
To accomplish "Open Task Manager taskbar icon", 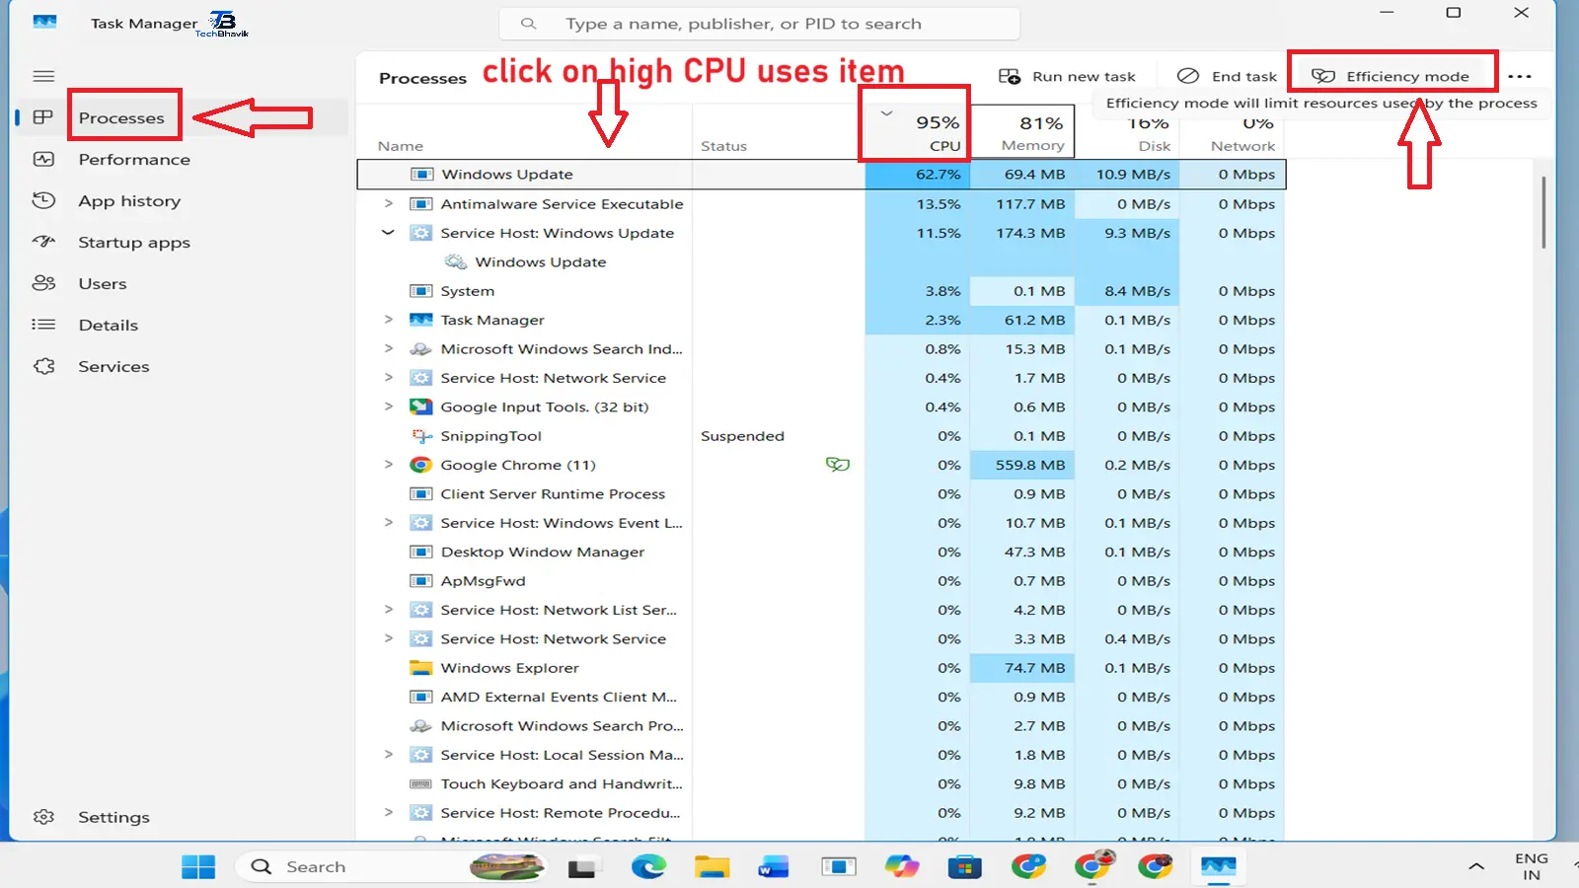I will point(1218,866).
